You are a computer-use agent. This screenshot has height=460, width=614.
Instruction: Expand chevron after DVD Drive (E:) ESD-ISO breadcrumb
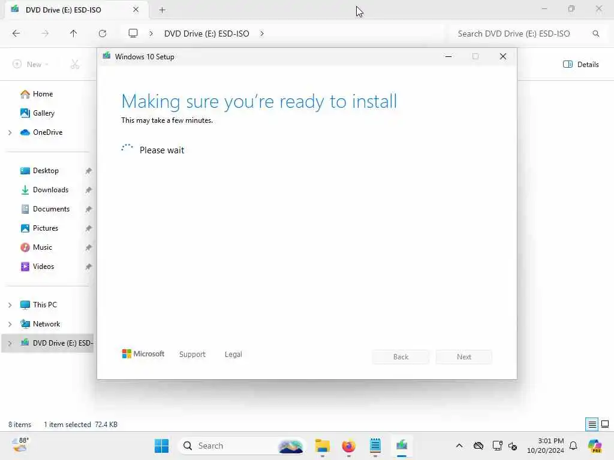(262, 34)
